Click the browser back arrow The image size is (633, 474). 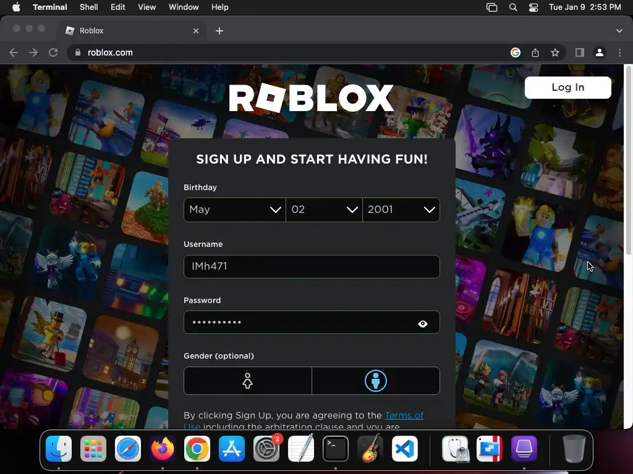coord(14,52)
